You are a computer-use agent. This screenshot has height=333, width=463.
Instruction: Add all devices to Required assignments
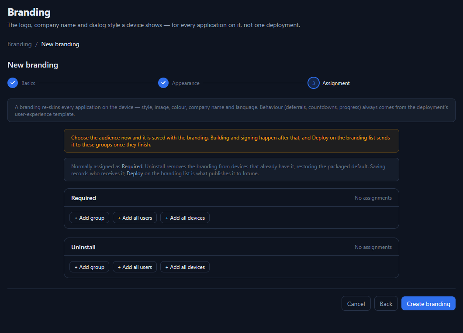pyautogui.click(x=185, y=218)
